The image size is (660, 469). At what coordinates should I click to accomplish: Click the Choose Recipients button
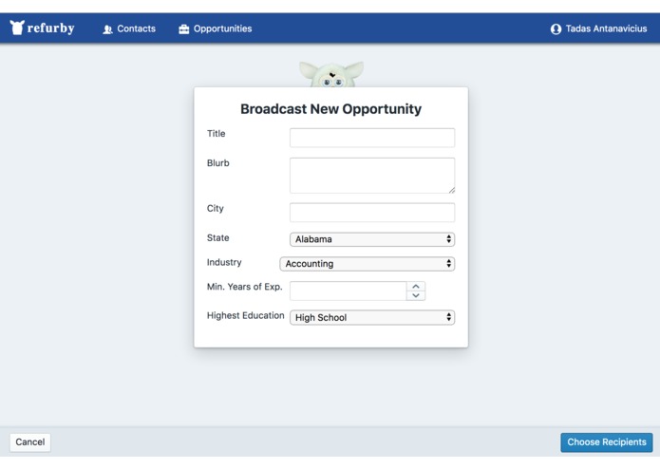[607, 442]
